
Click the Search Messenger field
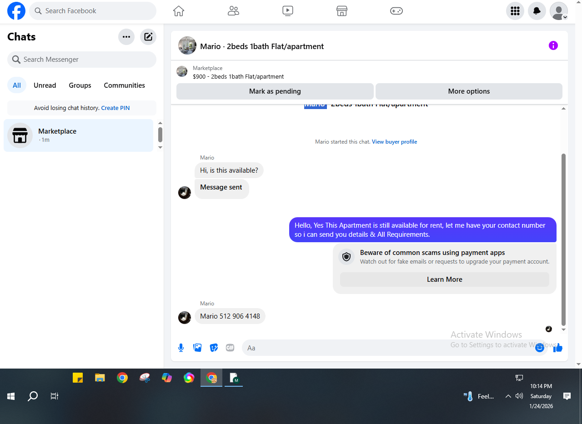pos(82,60)
